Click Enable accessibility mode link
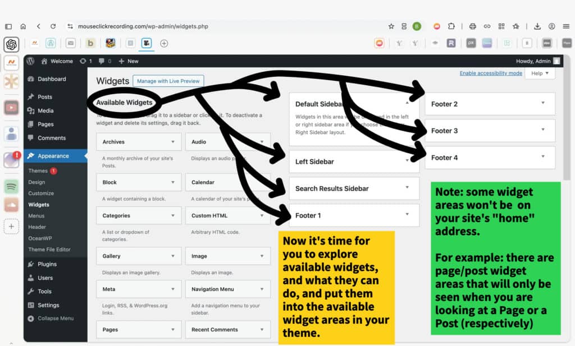Screen dimensions: 575x346 tap(490, 73)
